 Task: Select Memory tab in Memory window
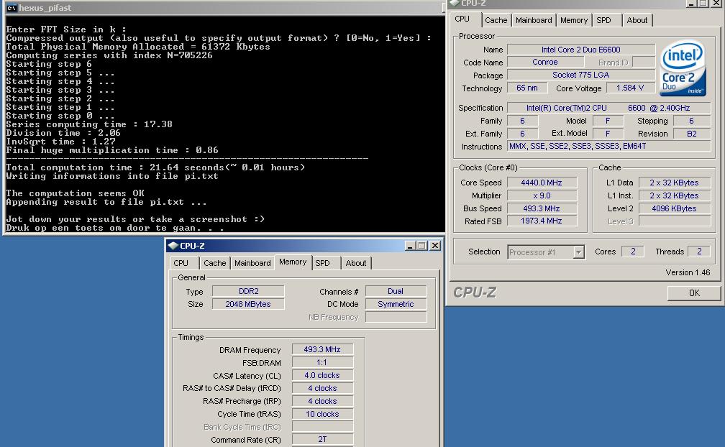[293, 262]
